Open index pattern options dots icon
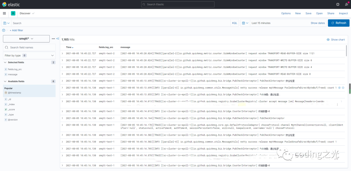 53,39
